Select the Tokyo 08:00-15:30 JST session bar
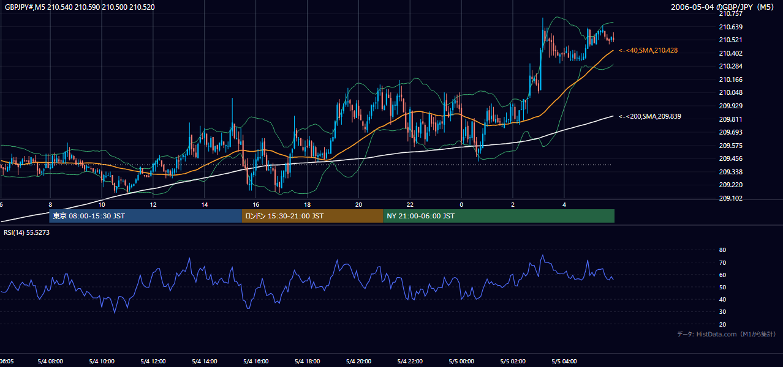783x367 pixels. (146, 216)
